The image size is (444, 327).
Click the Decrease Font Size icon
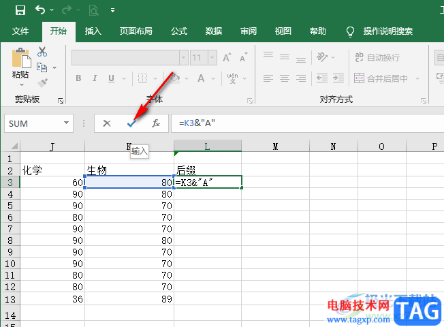point(244,57)
